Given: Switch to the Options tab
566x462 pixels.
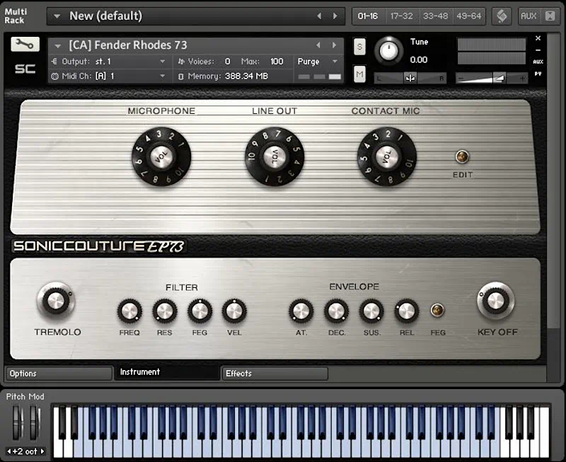Looking at the screenshot, I should (x=58, y=374).
